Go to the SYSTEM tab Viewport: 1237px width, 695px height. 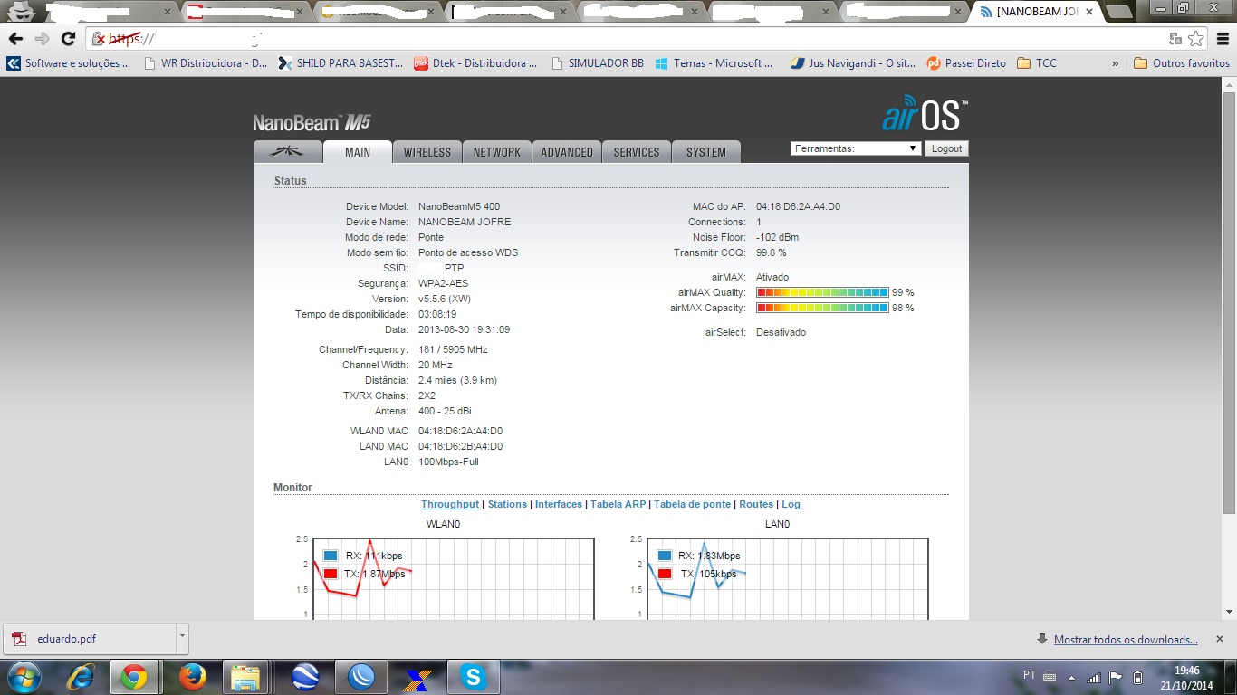tap(706, 152)
